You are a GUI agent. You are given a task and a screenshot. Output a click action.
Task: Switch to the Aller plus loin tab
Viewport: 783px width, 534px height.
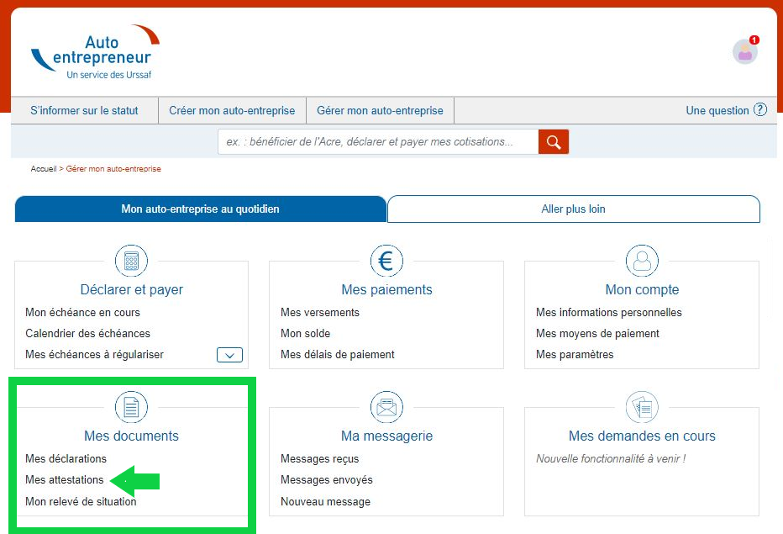574,209
